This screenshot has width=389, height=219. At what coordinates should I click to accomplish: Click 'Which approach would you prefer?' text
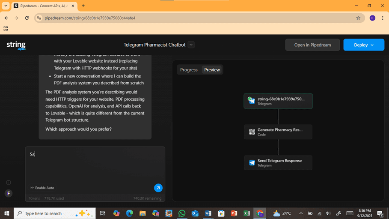(78, 129)
